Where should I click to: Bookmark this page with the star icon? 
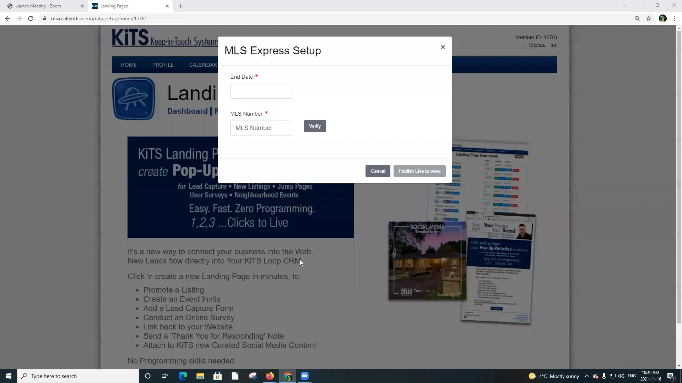tap(649, 18)
